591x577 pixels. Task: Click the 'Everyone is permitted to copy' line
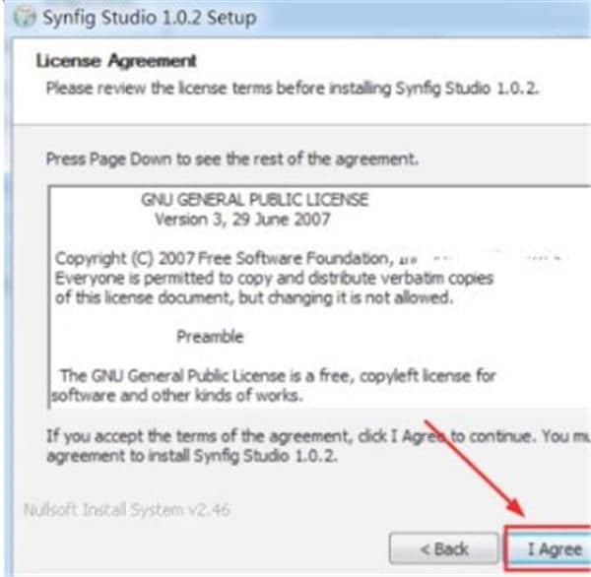tap(273, 279)
